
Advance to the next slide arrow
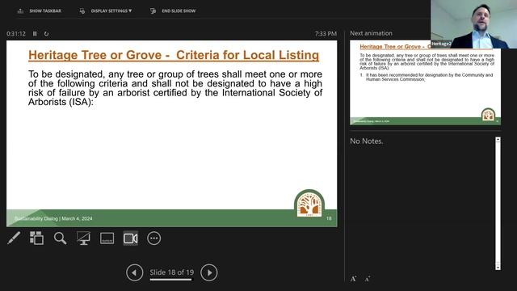tap(209, 273)
